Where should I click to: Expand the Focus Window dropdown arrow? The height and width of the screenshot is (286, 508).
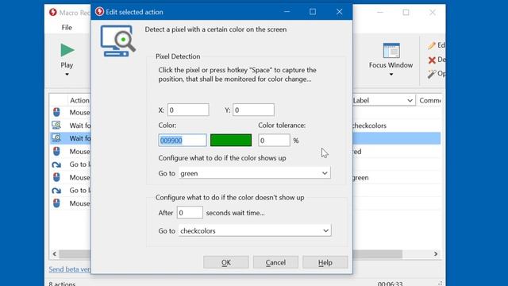[x=391, y=75]
